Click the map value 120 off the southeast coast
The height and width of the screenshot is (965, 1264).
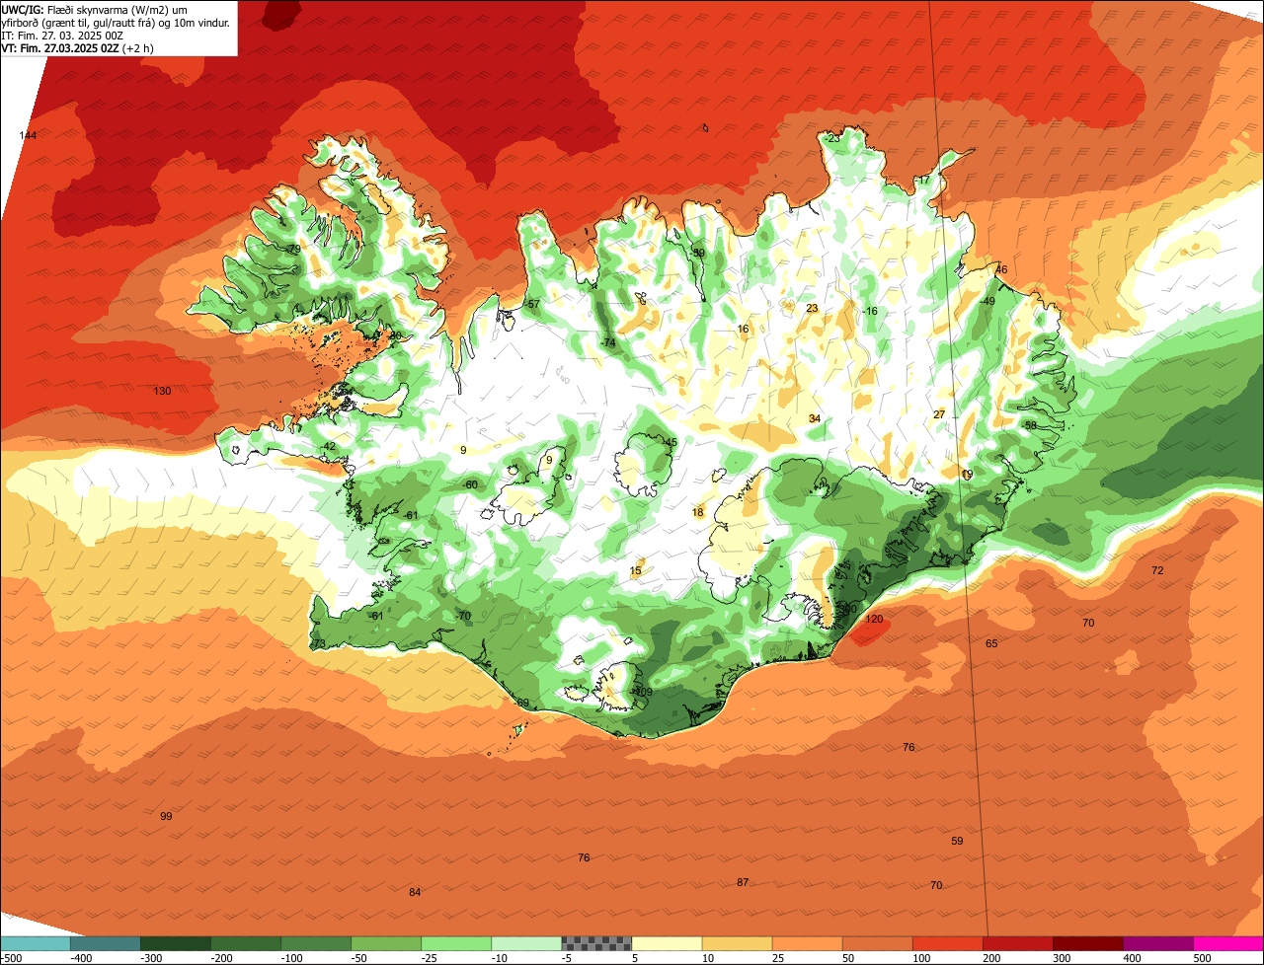874,619
